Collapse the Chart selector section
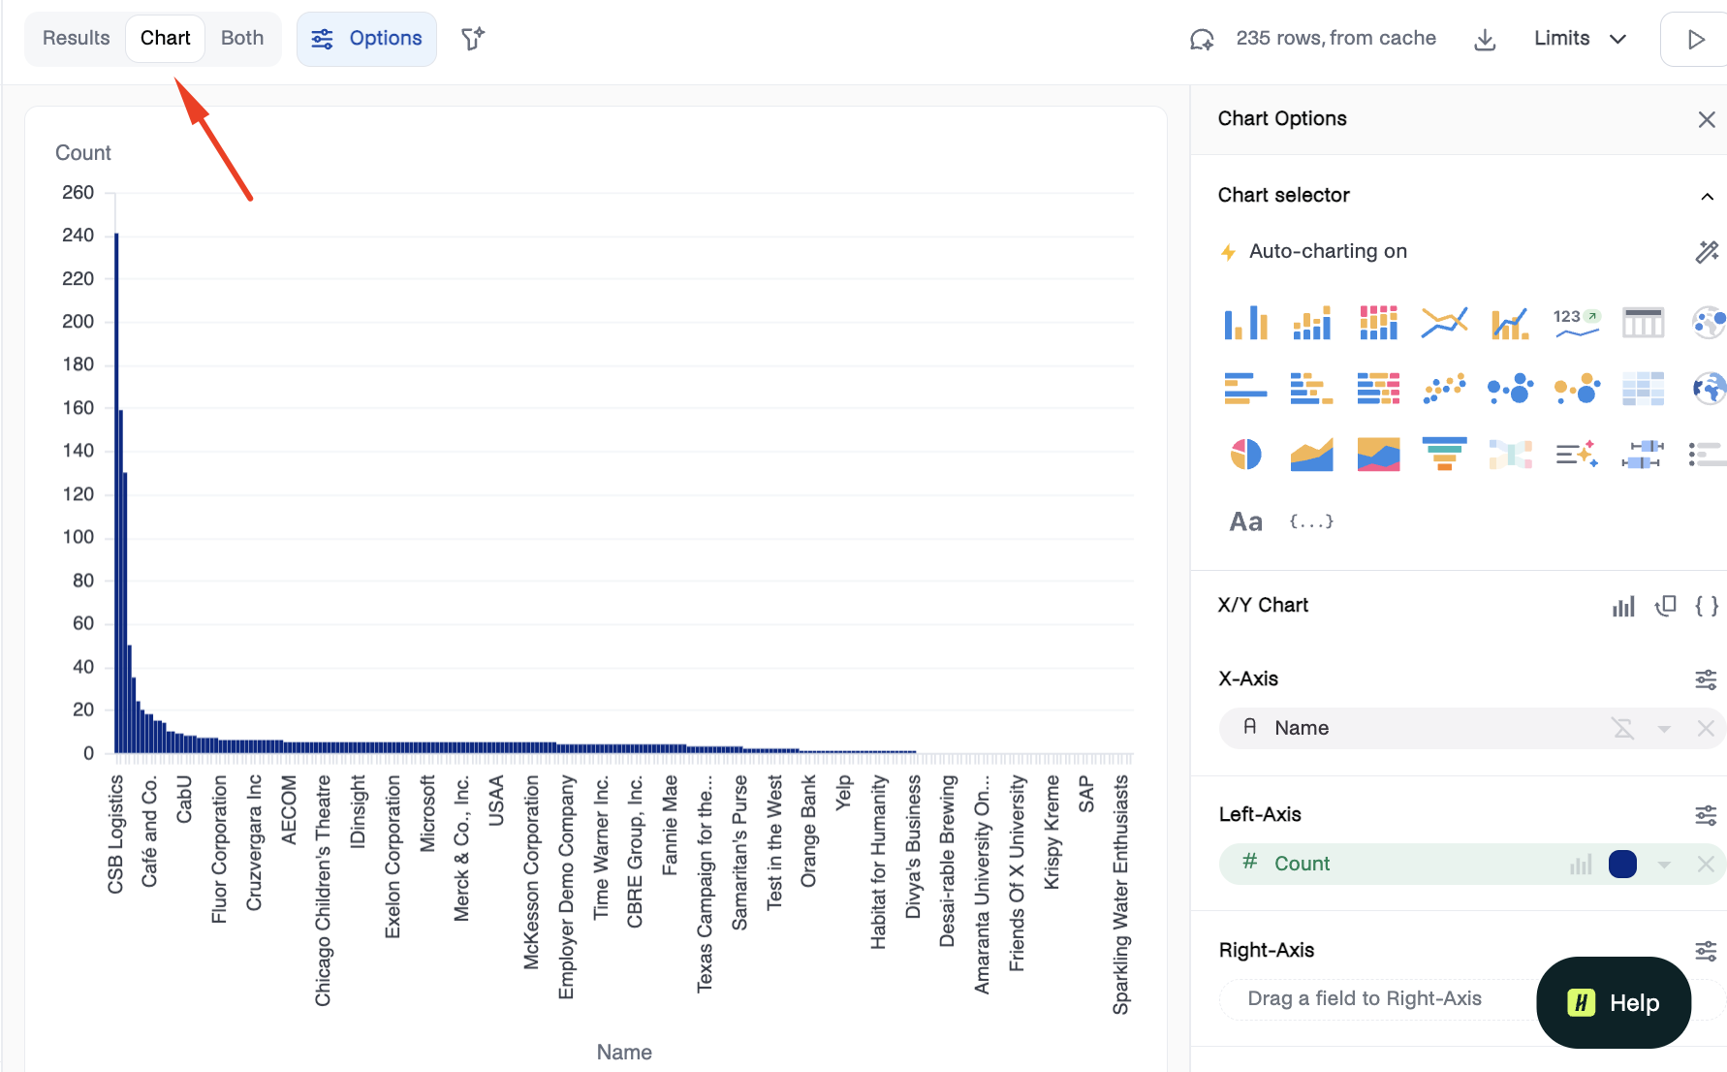1727x1072 pixels. (x=1707, y=197)
